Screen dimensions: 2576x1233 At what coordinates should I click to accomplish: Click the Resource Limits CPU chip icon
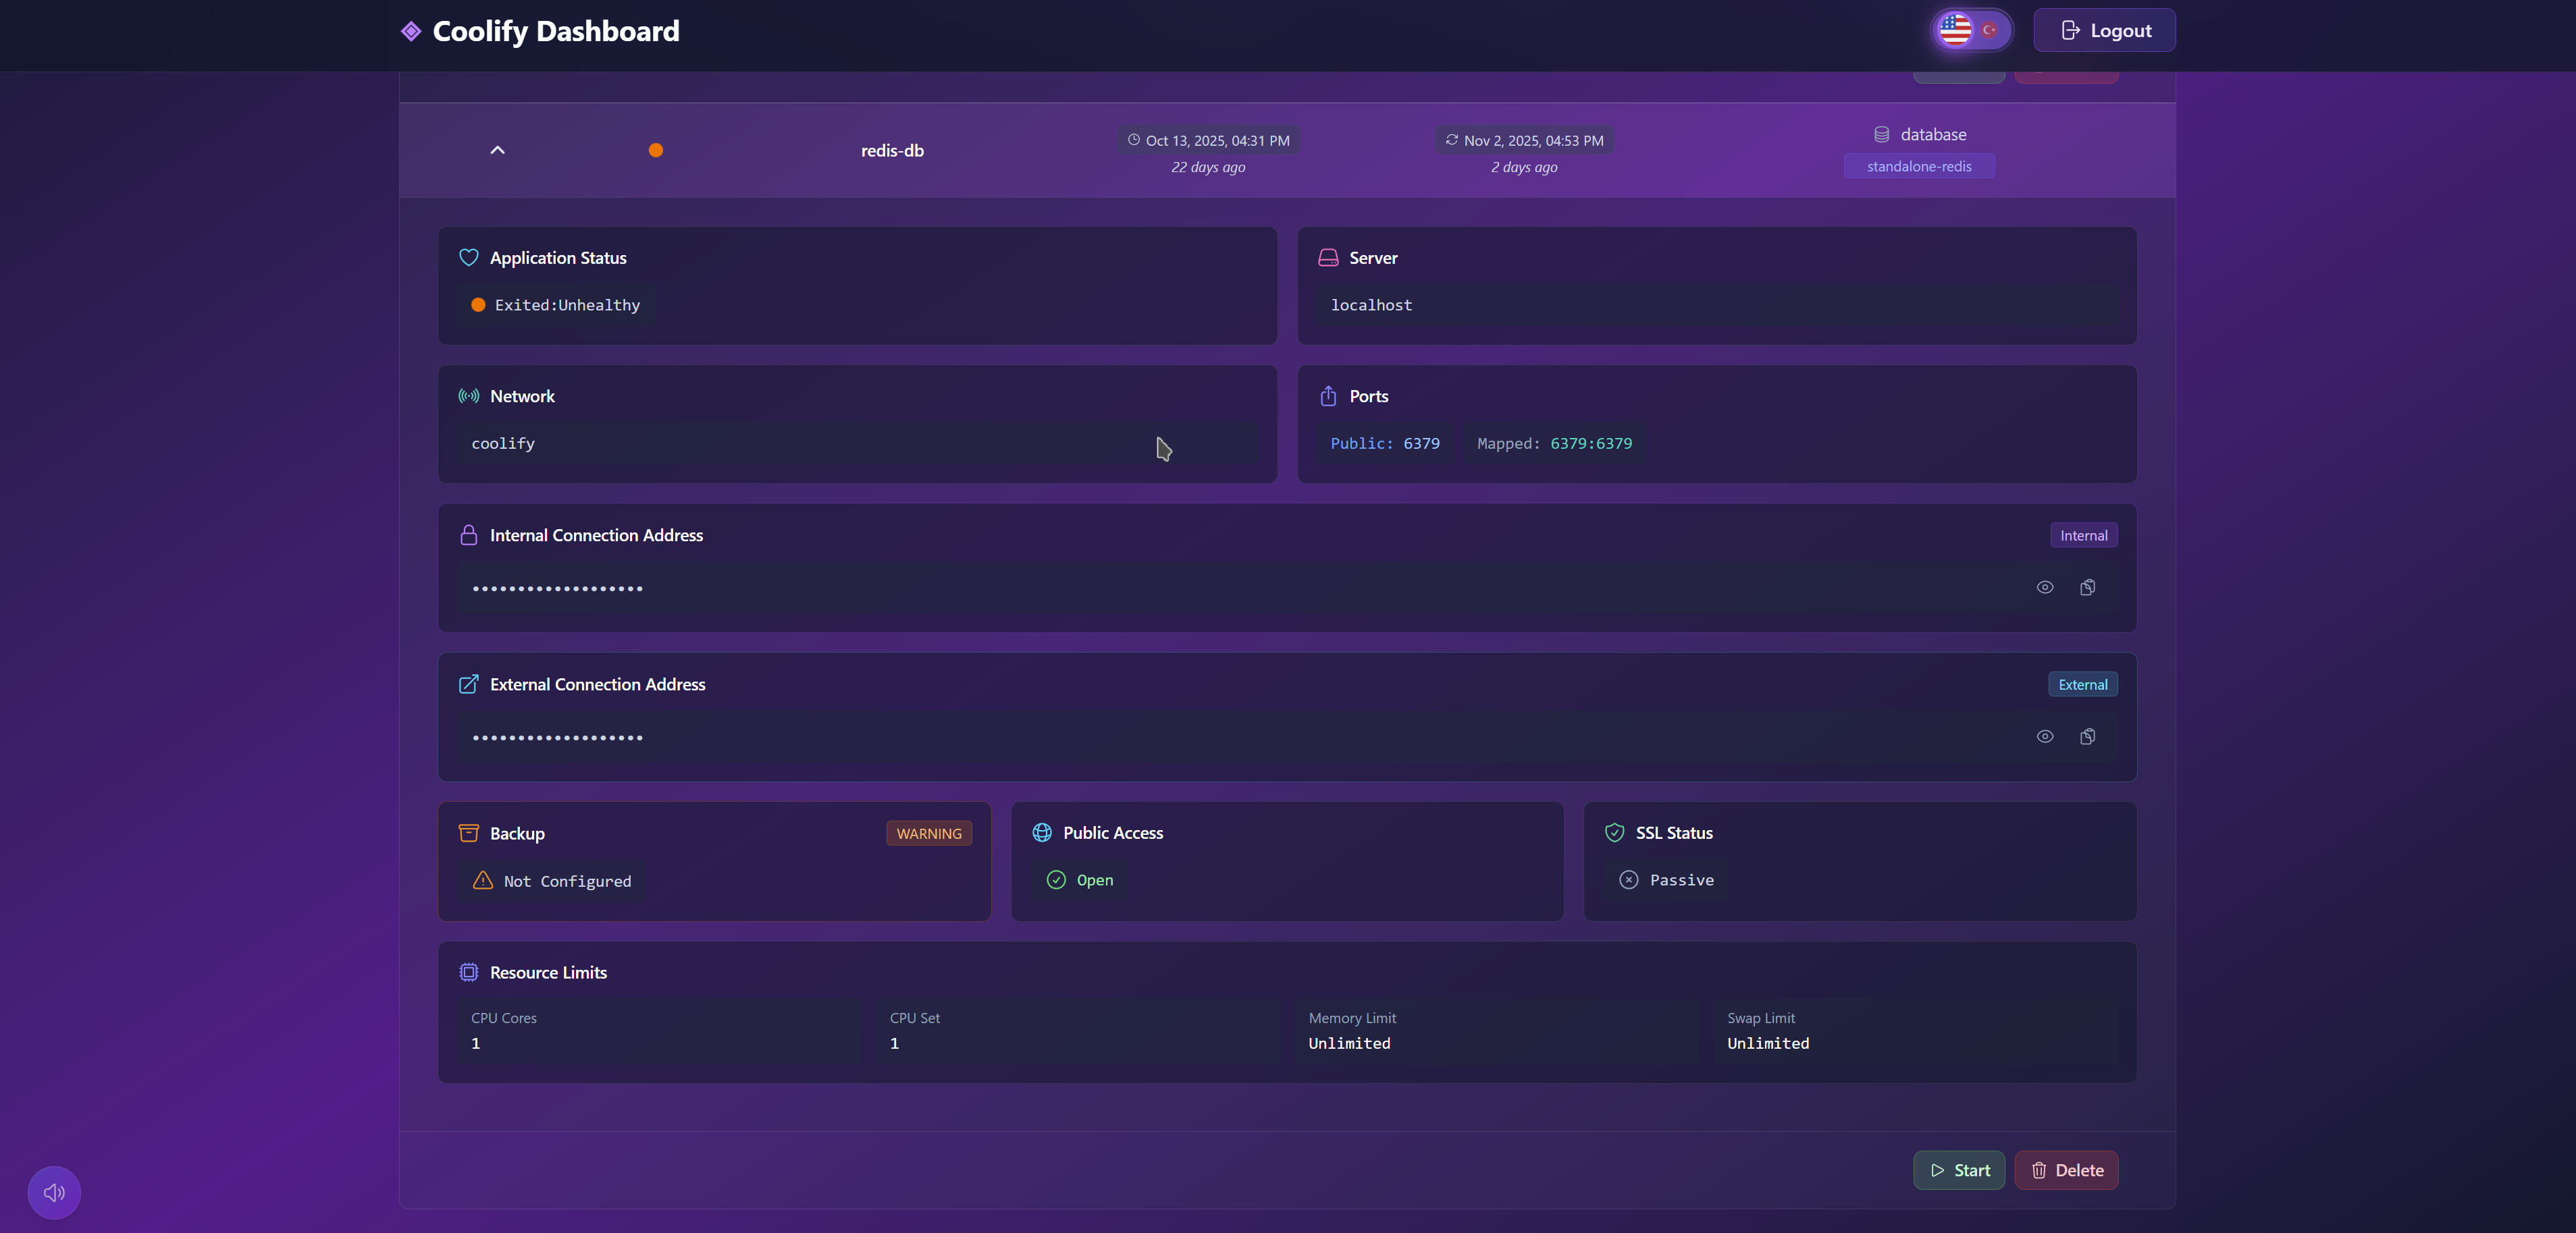coord(468,972)
